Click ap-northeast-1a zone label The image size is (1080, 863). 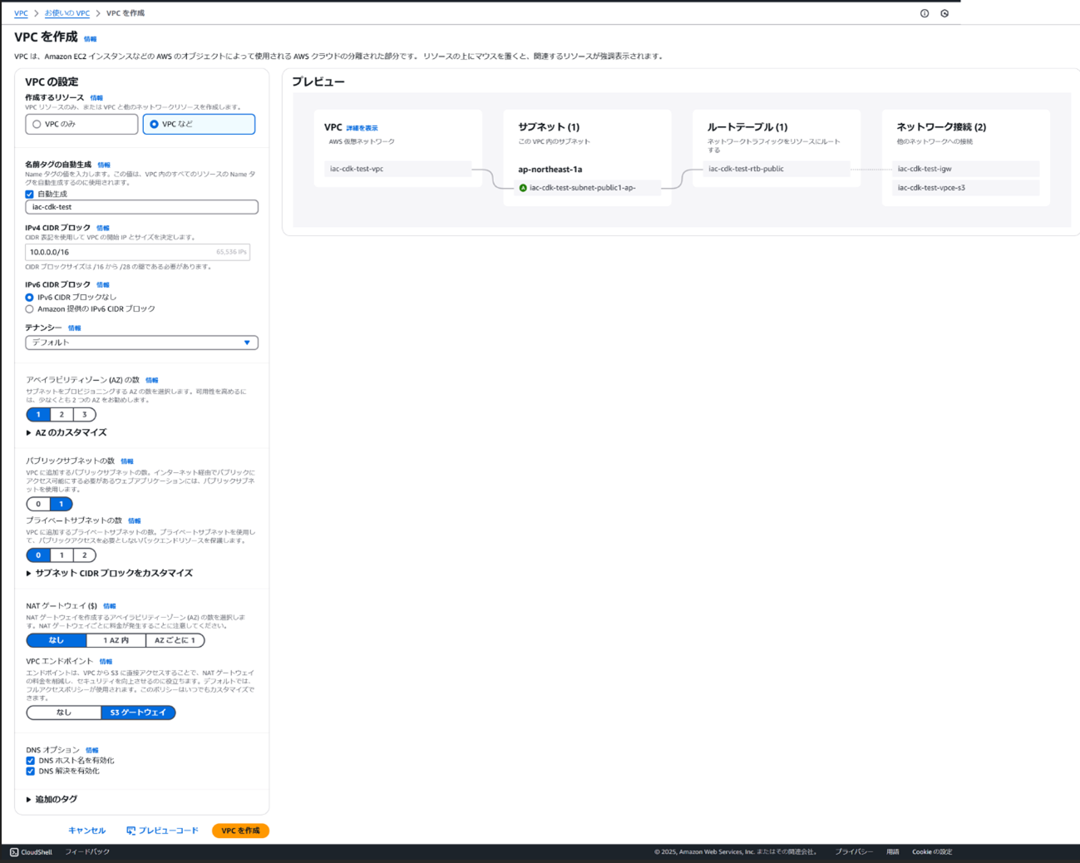tap(550, 170)
